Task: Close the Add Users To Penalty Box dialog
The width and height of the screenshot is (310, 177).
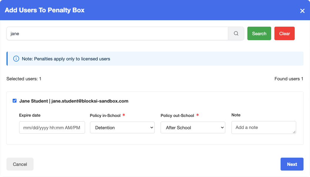Action: click(302, 11)
